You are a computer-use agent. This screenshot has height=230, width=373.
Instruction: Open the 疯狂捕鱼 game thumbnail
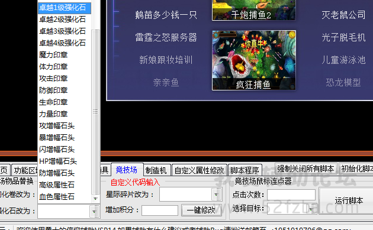pyautogui.click(x=254, y=60)
